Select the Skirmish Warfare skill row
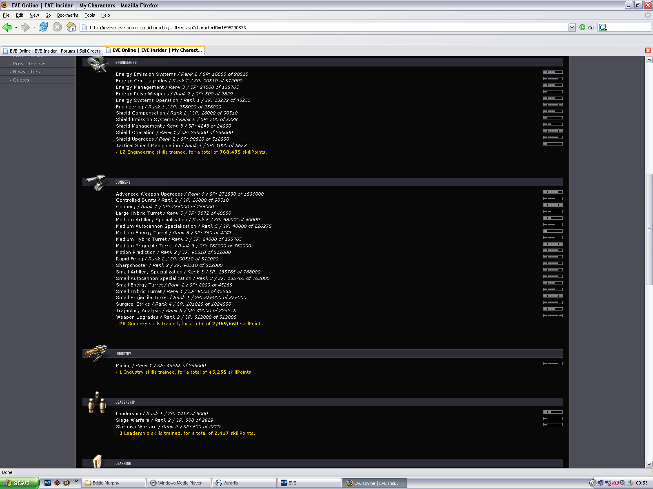 168,427
